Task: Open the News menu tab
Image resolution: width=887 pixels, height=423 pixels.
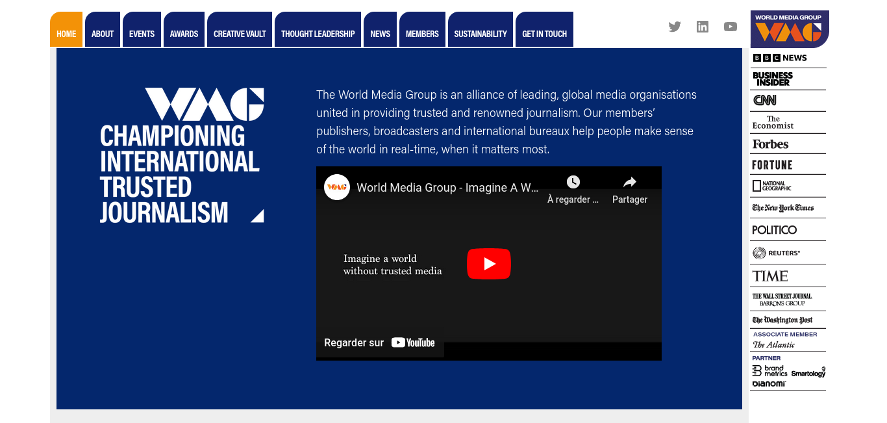Action: 380,29
